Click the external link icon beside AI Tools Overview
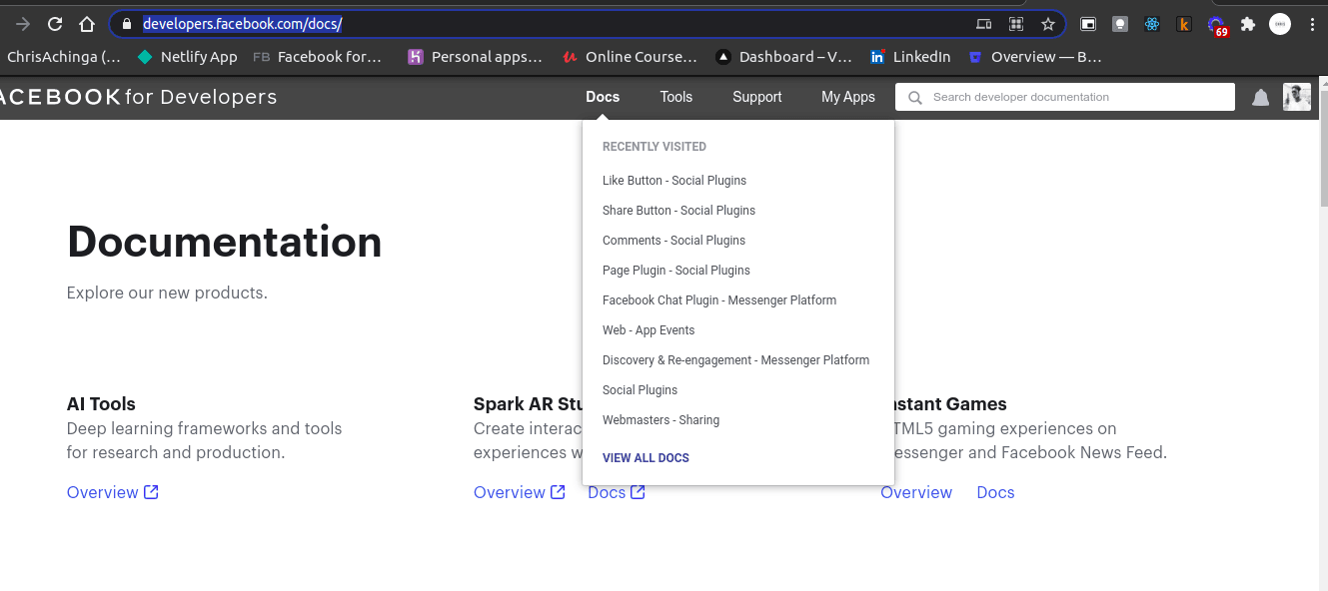This screenshot has height=591, width=1328. pyautogui.click(x=151, y=492)
